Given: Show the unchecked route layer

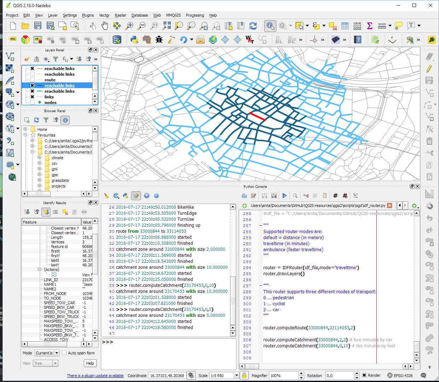Looking at the screenshot, I should point(32,80).
